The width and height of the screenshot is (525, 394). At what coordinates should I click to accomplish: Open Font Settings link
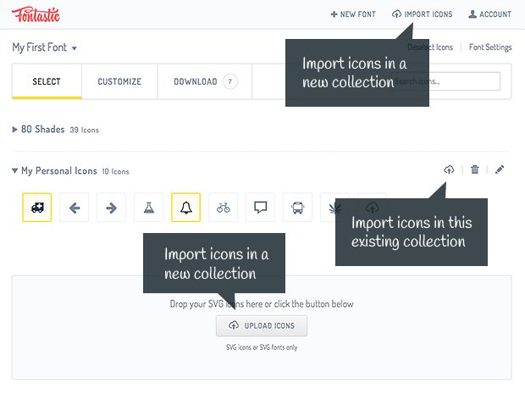(490, 47)
